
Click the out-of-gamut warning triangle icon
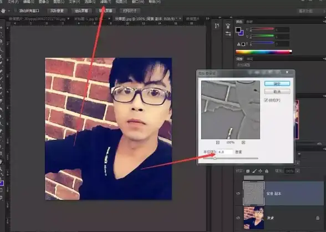[238, 44]
